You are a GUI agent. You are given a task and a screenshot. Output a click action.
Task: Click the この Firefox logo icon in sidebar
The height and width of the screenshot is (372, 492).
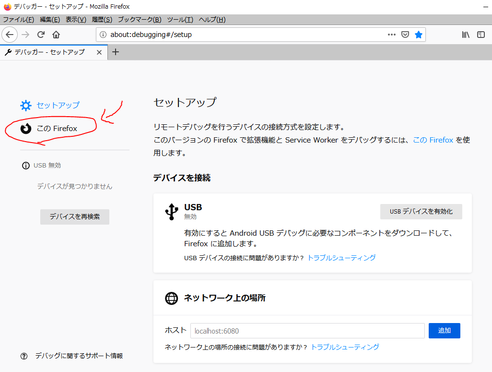(26, 129)
